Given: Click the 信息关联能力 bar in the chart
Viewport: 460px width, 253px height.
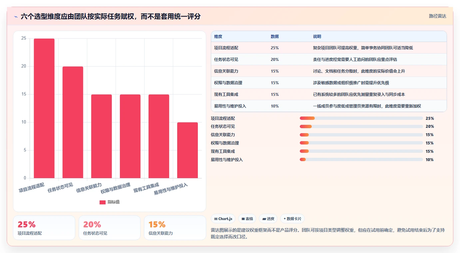Looking at the screenshot, I should [x=101, y=136].
